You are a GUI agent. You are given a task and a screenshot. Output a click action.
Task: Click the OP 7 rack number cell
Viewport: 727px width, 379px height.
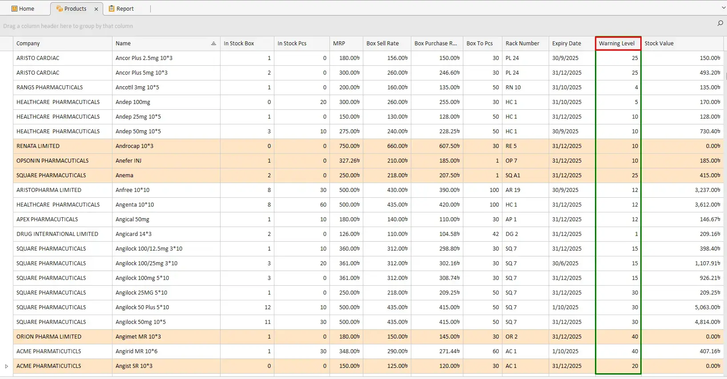click(x=526, y=161)
